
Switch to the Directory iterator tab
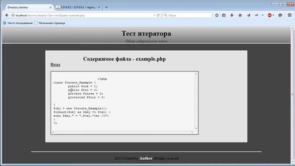28,7
